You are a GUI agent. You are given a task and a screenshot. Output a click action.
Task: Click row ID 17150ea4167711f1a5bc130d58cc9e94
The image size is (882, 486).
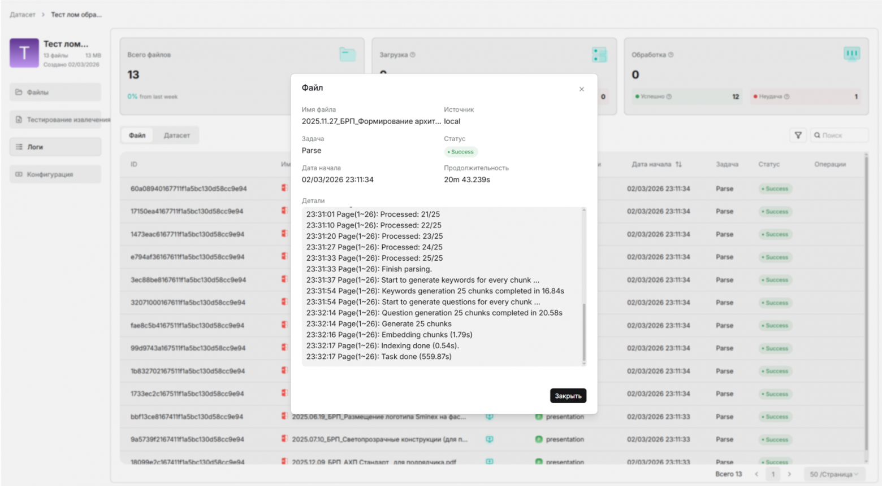pos(187,211)
